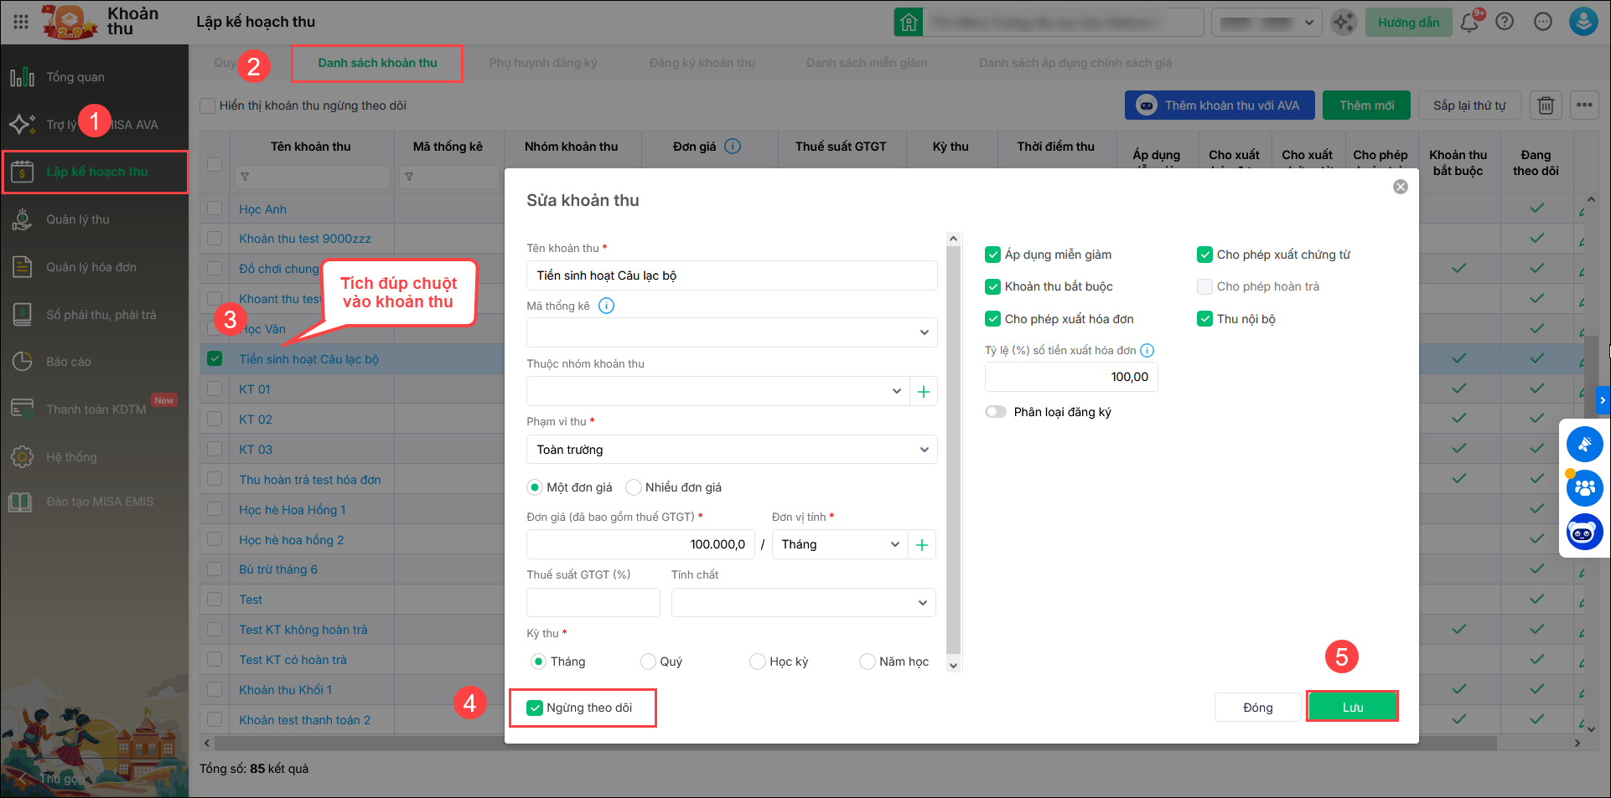
Task: Add new group with green plus icon
Action: tap(923, 392)
